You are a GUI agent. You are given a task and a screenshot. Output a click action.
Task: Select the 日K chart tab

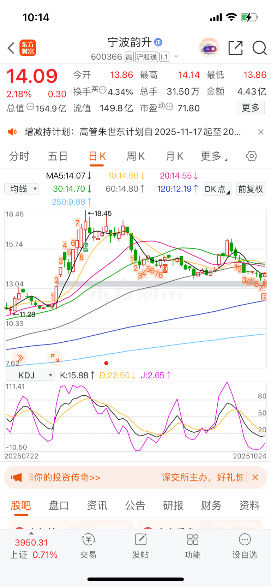97,156
